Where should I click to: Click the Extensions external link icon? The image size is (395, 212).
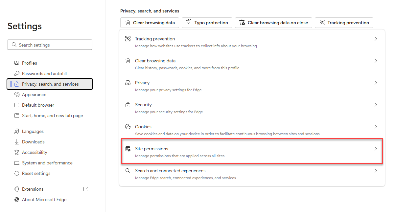click(86, 189)
